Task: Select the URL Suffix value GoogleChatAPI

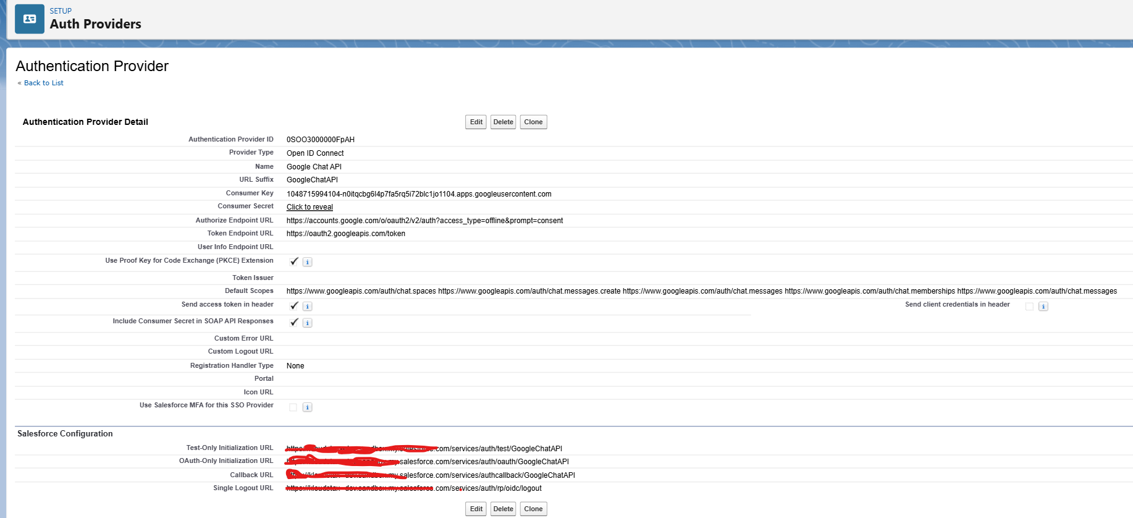Action: pos(312,180)
